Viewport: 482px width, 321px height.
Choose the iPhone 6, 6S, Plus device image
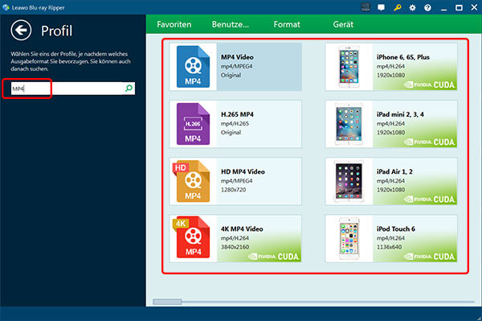tap(349, 67)
